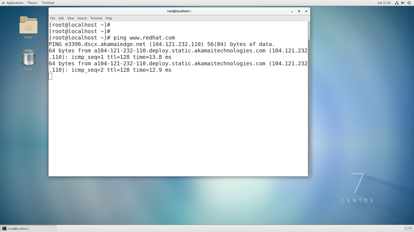Click the Sat 11:42 clock
This screenshot has height=232, width=414.
[384, 3]
